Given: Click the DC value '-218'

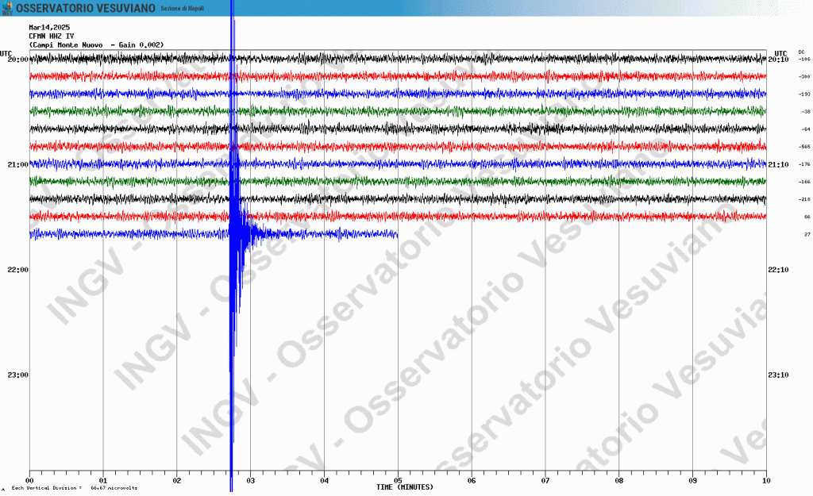Looking at the screenshot, I should [805, 199].
